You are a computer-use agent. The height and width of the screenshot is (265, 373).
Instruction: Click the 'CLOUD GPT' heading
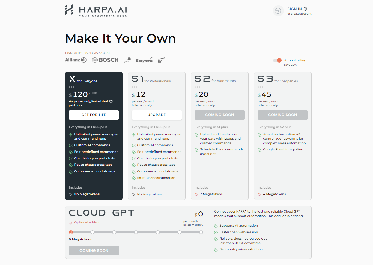click(x=102, y=213)
